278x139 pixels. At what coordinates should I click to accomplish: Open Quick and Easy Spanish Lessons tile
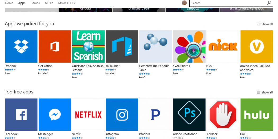point(88,46)
